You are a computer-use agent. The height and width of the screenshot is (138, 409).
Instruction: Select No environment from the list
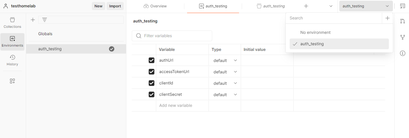pyautogui.click(x=315, y=32)
